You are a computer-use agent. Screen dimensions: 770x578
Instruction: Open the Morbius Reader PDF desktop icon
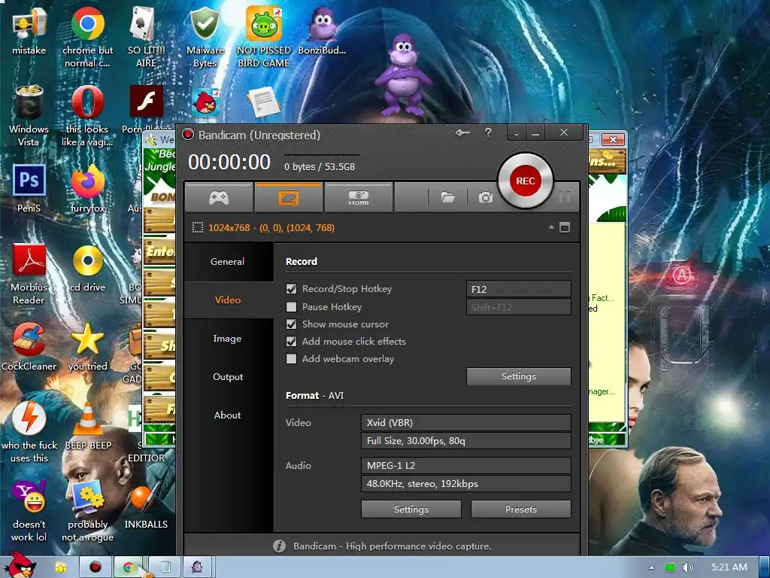pyautogui.click(x=29, y=274)
